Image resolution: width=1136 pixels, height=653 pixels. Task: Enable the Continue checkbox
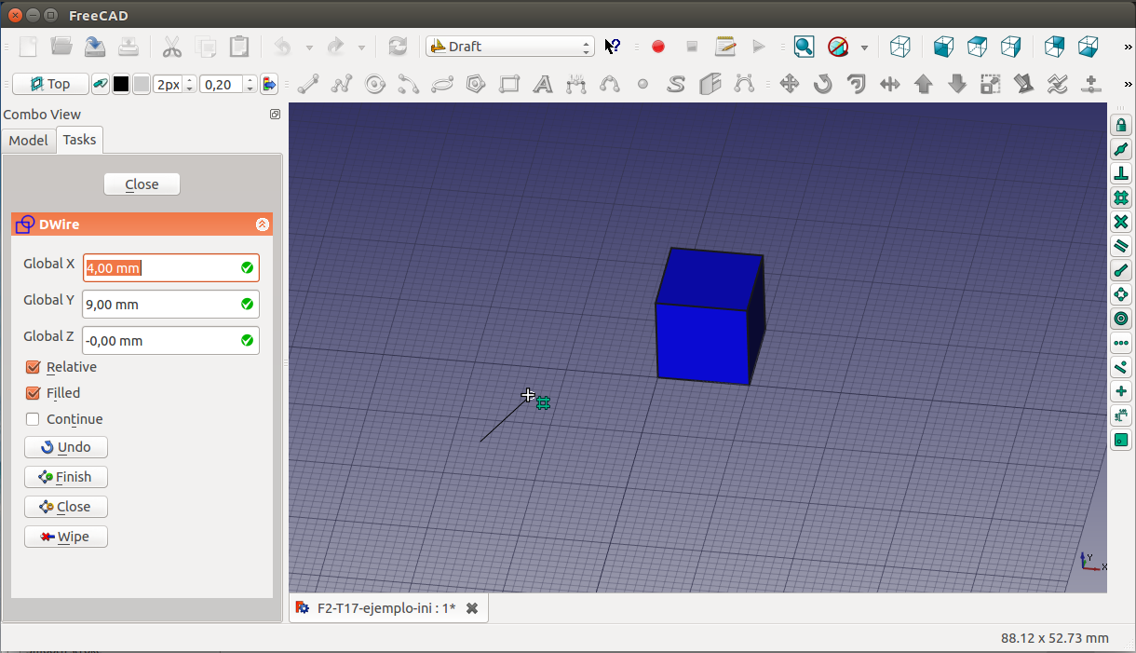(34, 419)
